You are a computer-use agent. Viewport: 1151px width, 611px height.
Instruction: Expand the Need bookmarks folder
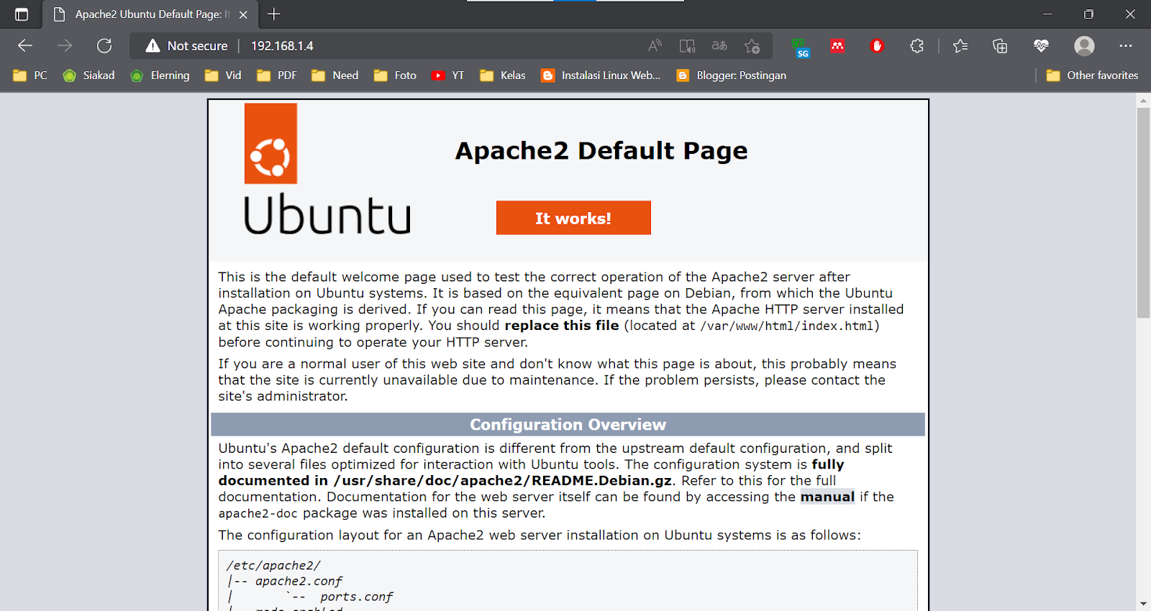[x=335, y=75]
